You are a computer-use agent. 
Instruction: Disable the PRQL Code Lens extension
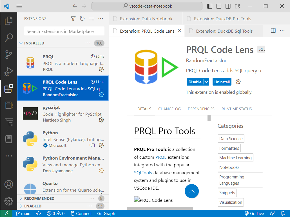coord(195,82)
